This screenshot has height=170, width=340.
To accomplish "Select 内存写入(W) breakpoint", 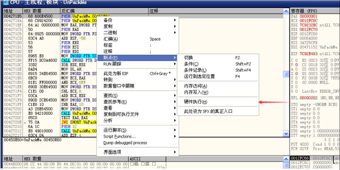I will [x=218, y=93].
